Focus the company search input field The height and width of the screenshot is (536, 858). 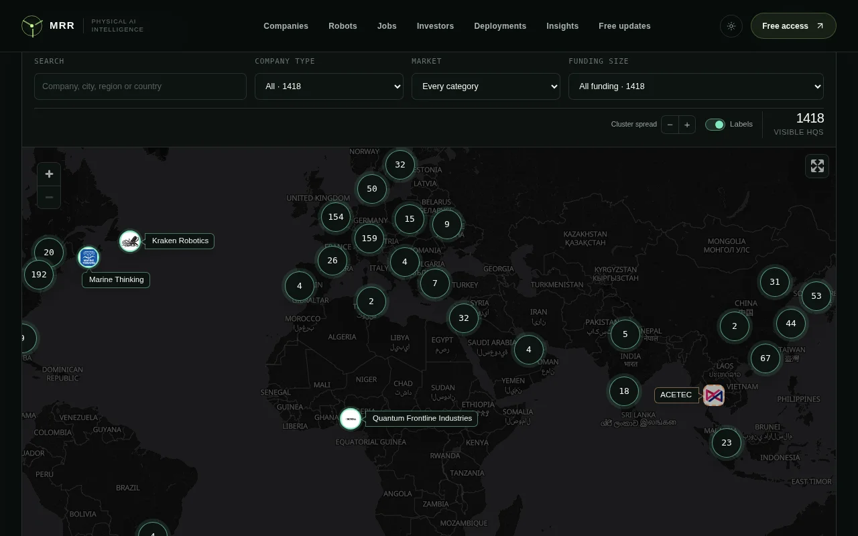tap(140, 86)
